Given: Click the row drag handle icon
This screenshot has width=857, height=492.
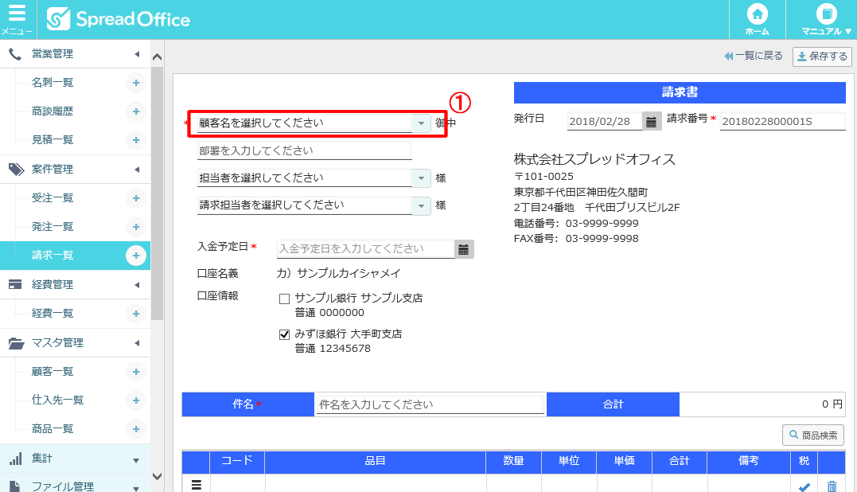Looking at the screenshot, I should (x=197, y=485).
